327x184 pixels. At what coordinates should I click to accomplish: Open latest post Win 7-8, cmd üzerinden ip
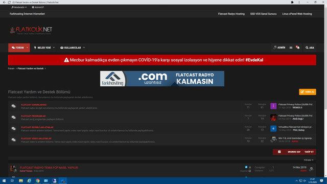pyautogui.click(x=295, y=138)
